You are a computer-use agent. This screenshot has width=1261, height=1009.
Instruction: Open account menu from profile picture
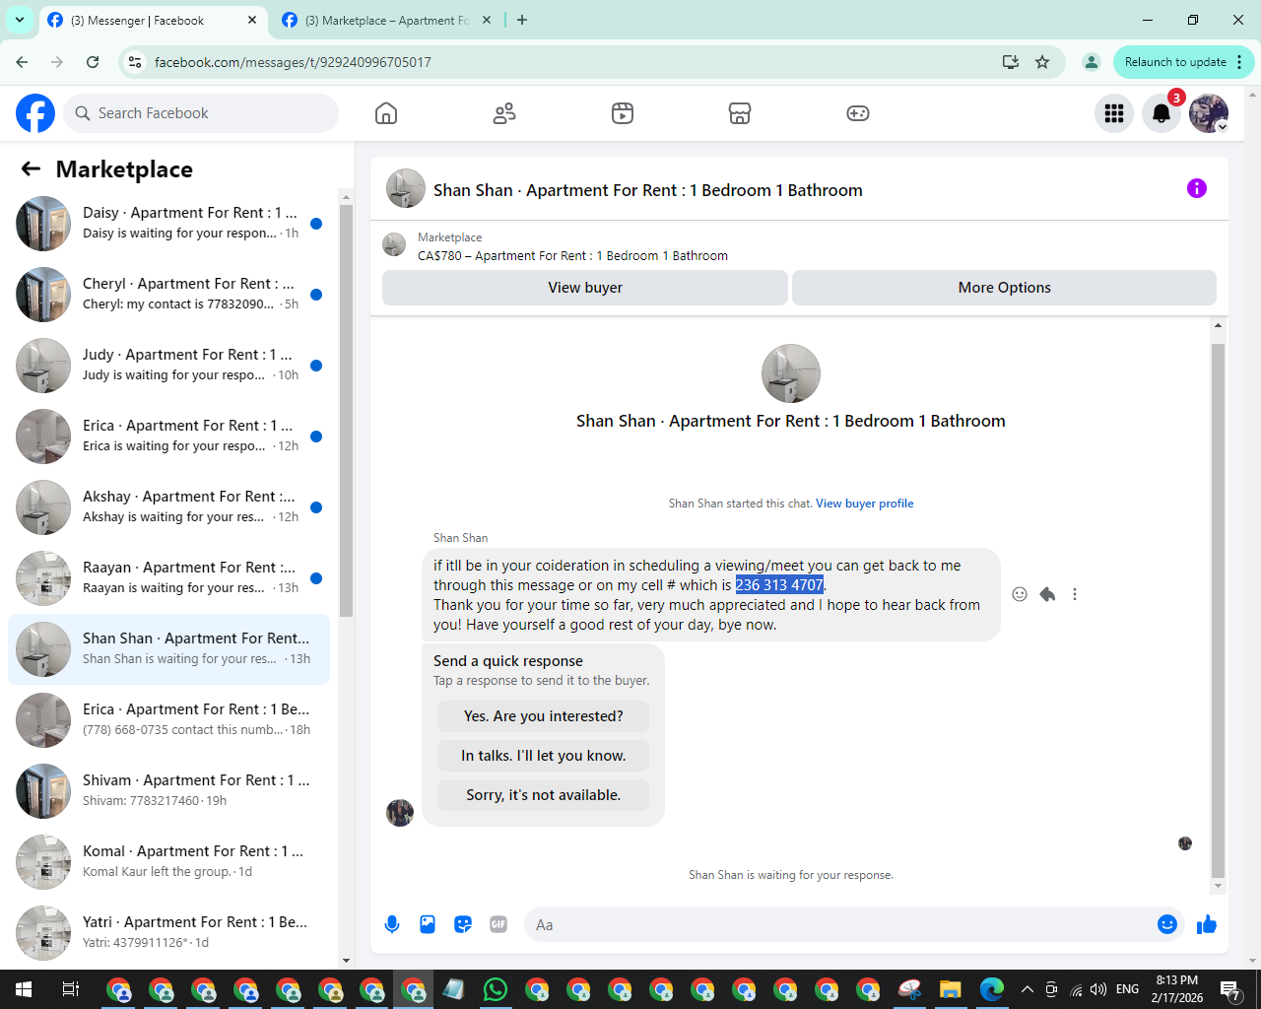point(1209,113)
